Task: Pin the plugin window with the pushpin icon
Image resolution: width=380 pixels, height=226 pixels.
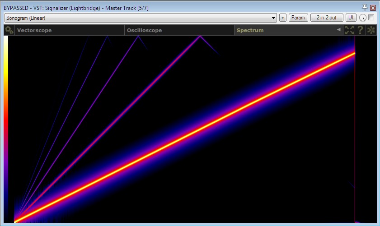Action: tap(365, 8)
